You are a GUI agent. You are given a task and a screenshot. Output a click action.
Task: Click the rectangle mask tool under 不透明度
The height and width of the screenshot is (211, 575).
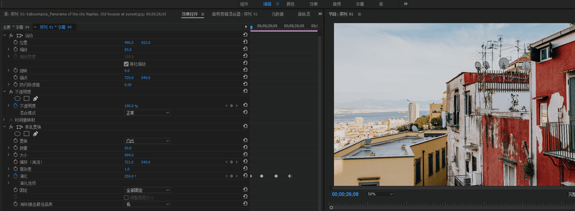[x=27, y=98]
